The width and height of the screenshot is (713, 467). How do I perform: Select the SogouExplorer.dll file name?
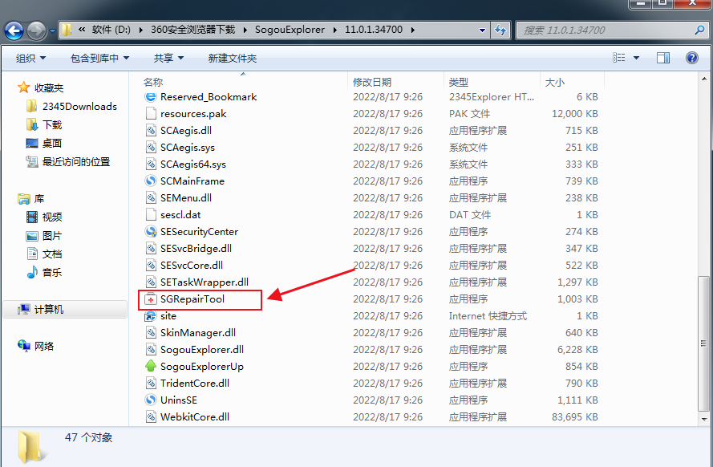(202, 349)
